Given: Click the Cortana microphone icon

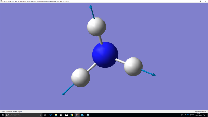Looking at the screenshot, I should tap(40, 115).
